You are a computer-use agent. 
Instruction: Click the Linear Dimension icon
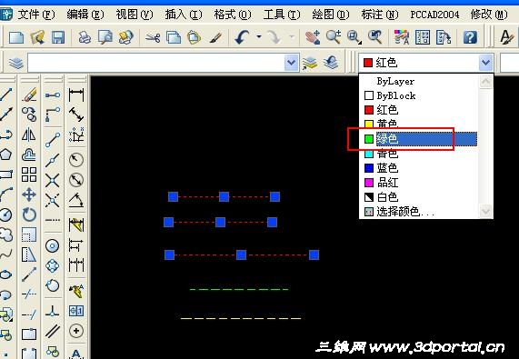[x=76, y=95]
